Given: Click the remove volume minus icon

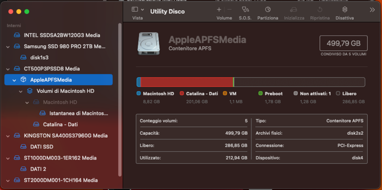Looking at the screenshot, I should tap(229, 10).
